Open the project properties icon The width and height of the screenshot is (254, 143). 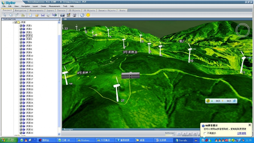click(23, 15)
